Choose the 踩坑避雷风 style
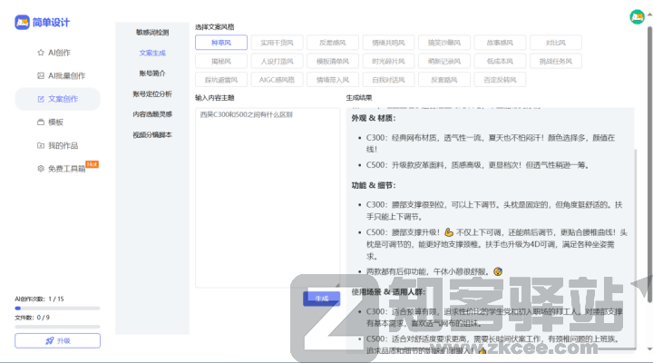The image size is (653, 363). [221, 80]
